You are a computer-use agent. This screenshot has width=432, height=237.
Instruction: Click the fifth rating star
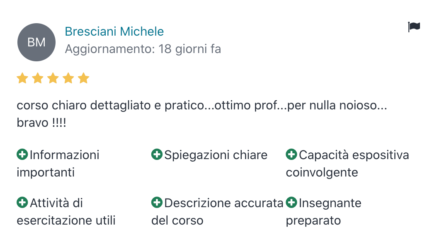(x=84, y=78)
